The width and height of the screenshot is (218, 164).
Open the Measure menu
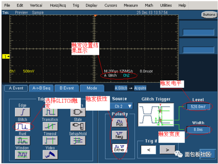pos(131,6)
